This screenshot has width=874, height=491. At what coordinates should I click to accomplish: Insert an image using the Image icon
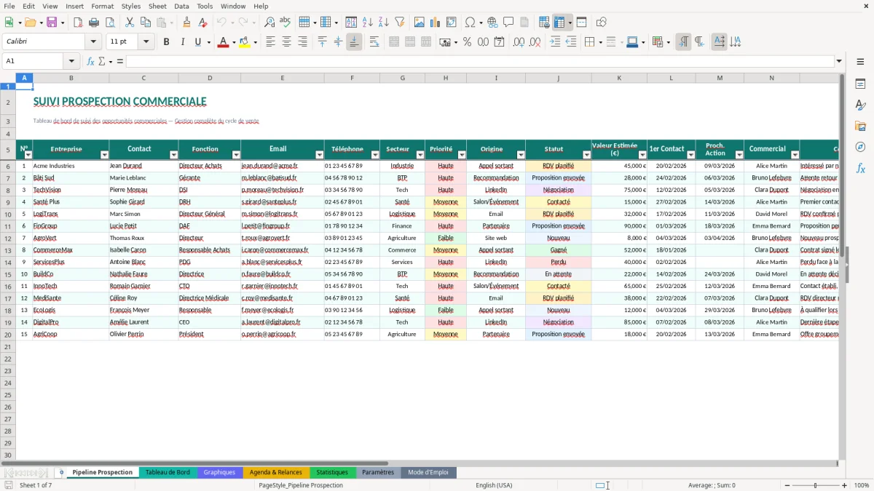(420, 23)
